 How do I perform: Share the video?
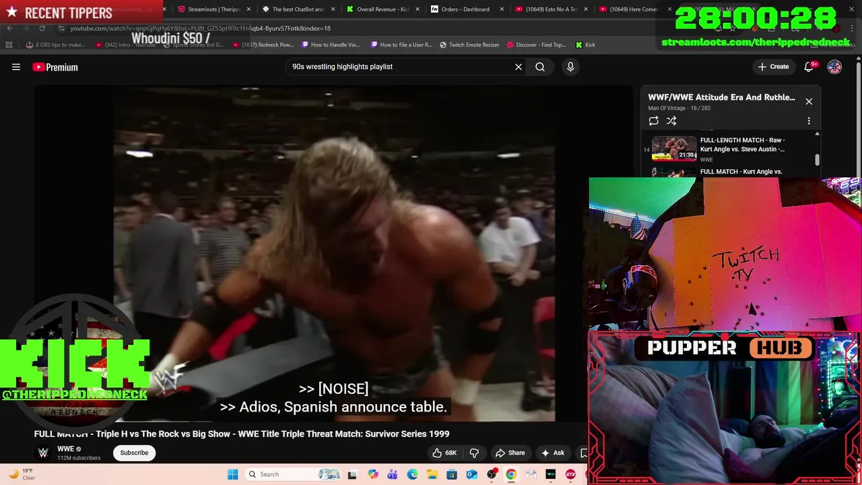[510, 453]
